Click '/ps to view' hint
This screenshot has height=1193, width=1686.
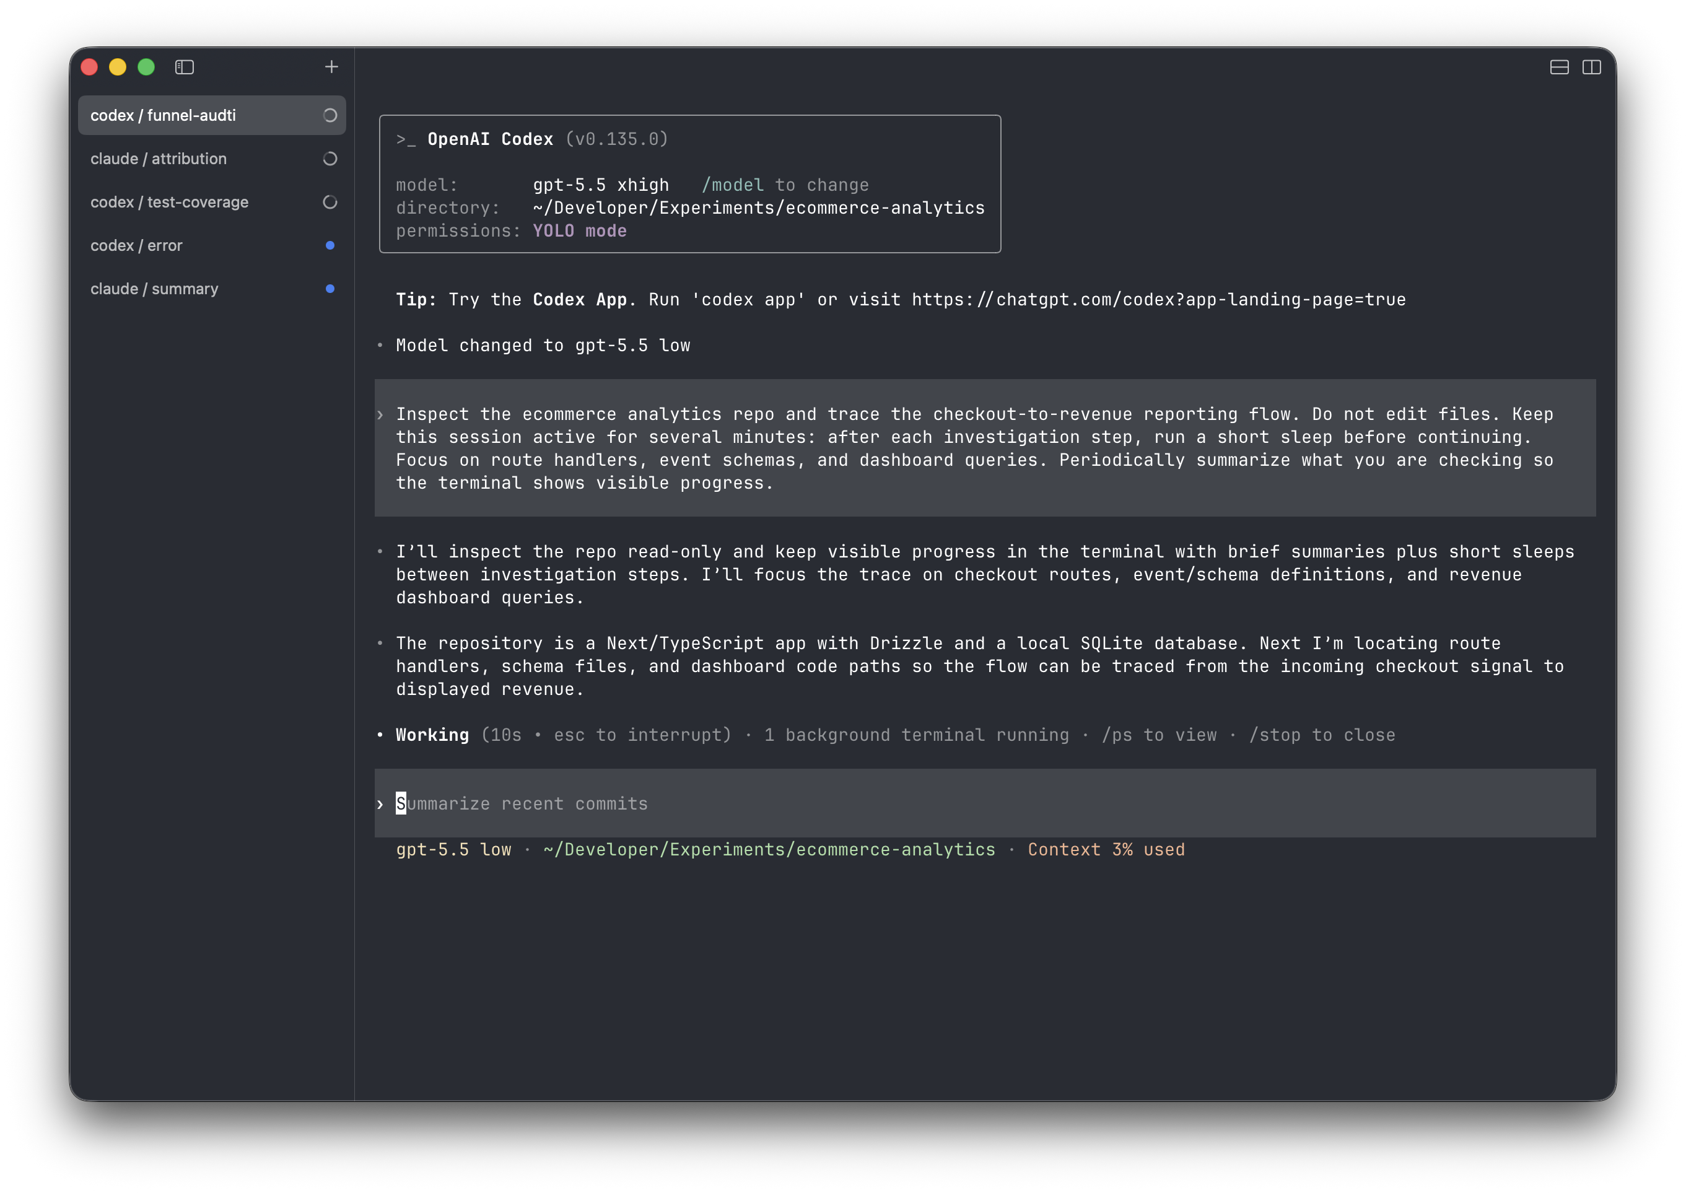pyautogui.click(x=1158, y=735)
